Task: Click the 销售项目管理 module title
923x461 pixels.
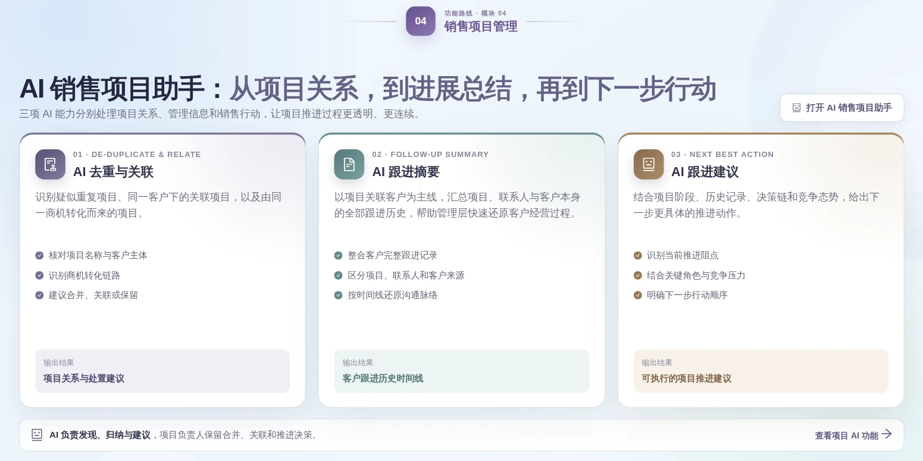Action: point(481,26)
